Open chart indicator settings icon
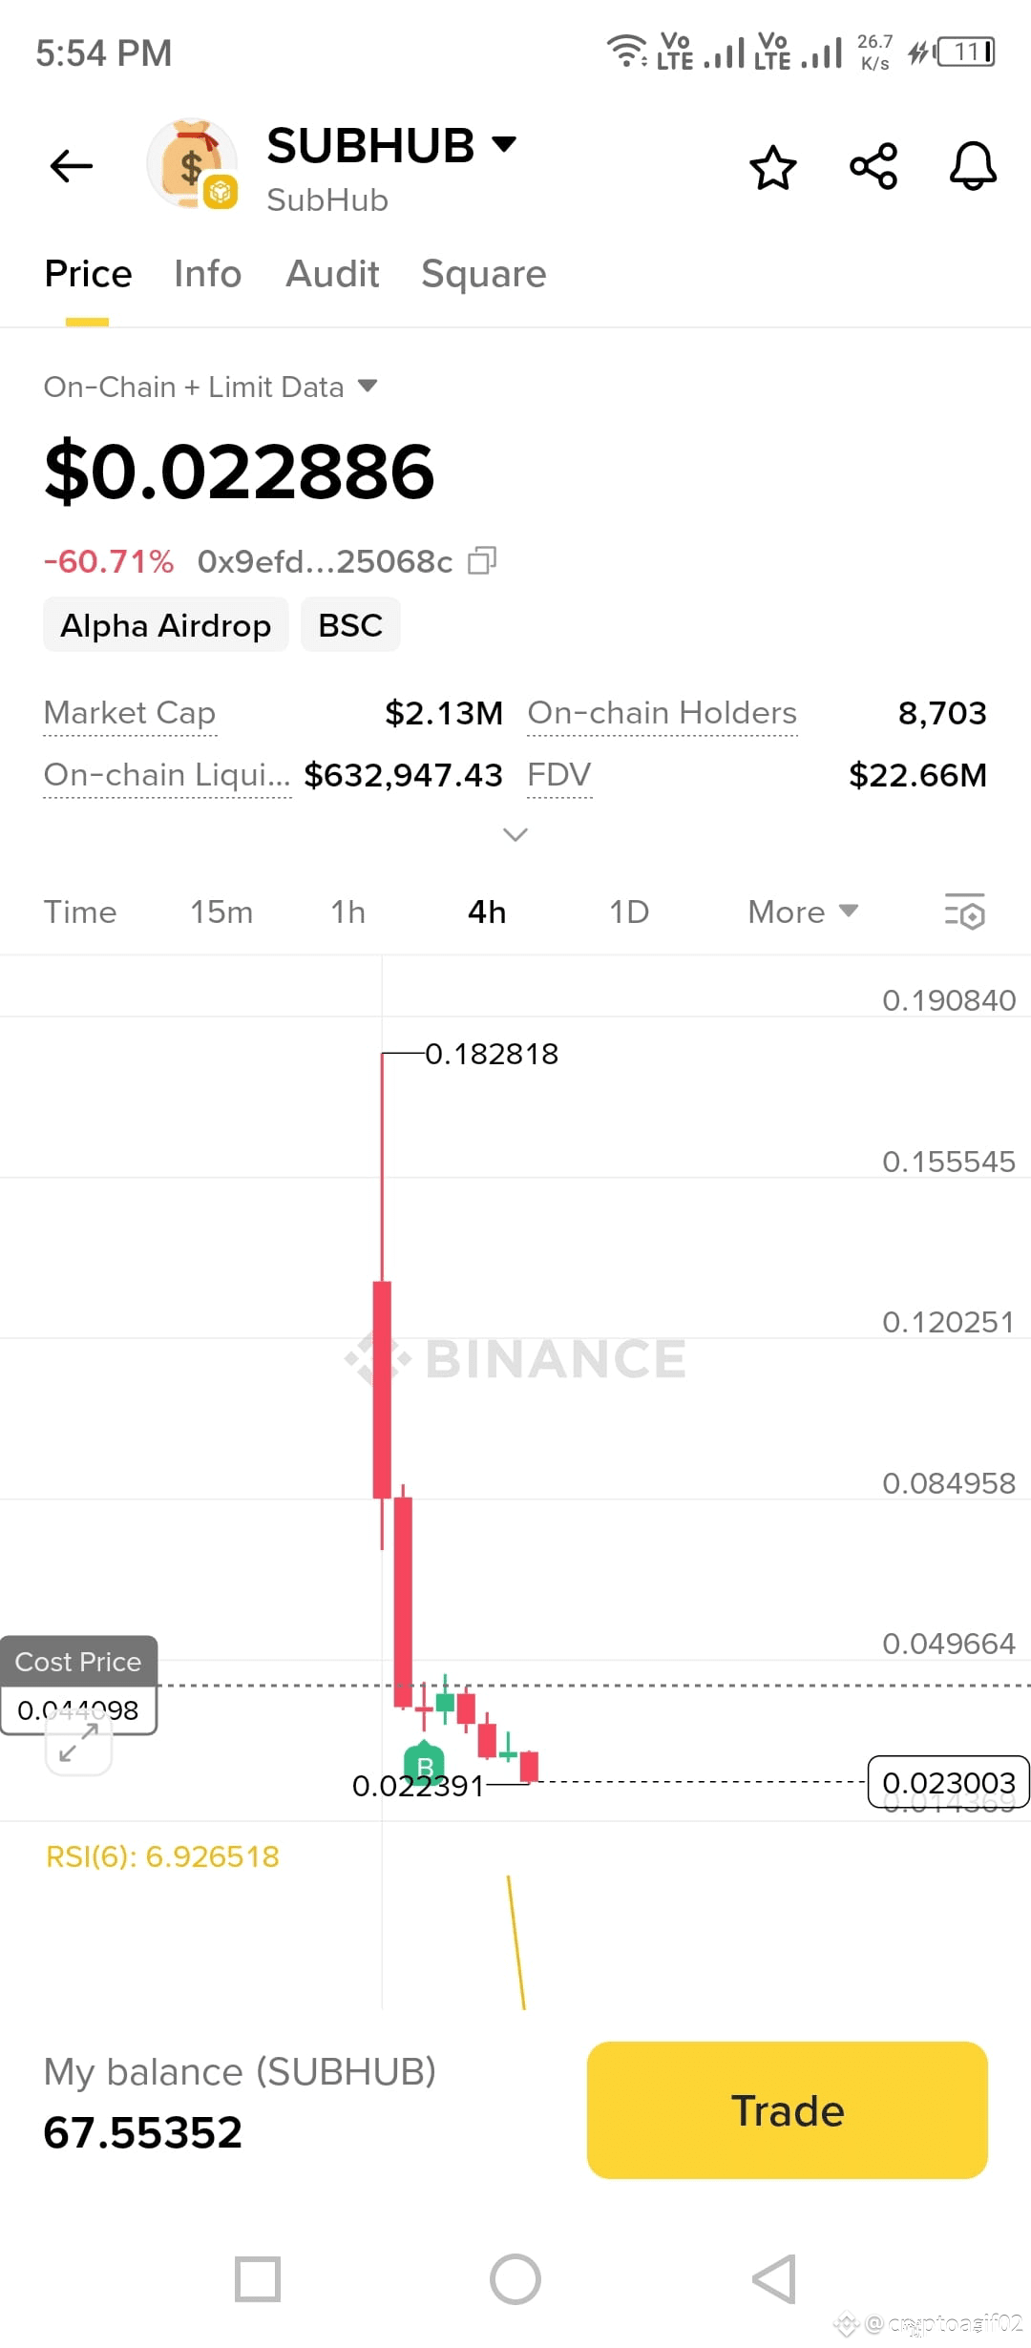 tap(964, 912)
